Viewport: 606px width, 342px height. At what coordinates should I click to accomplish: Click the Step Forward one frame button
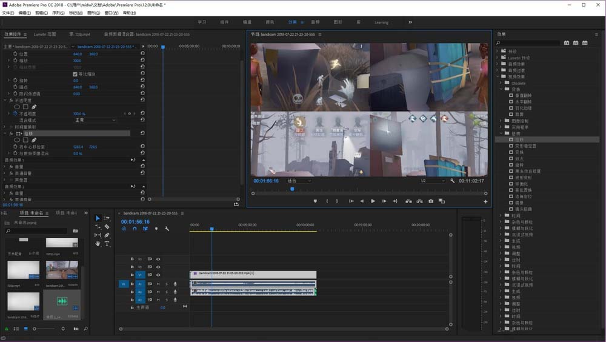384,201
